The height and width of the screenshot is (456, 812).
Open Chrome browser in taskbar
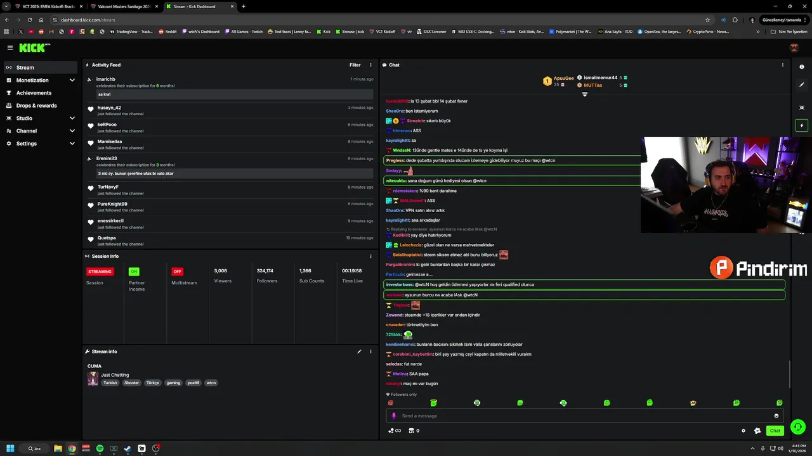click(72, 448)
